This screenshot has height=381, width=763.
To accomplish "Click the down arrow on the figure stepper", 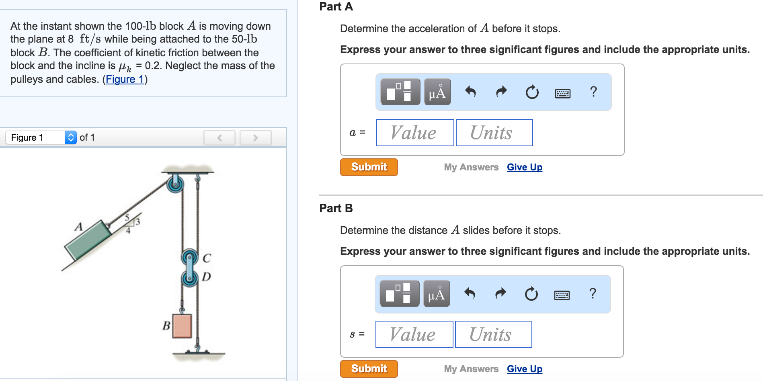I will click(x=71, y=140).
